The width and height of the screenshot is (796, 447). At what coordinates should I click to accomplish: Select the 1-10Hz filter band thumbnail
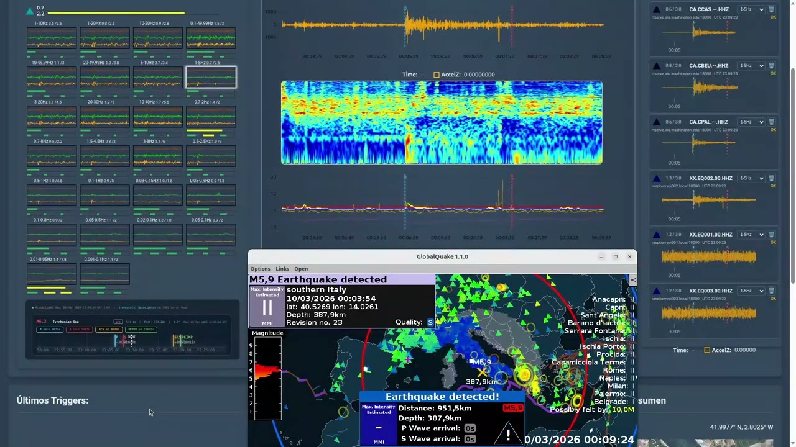(x=52, y=38)
